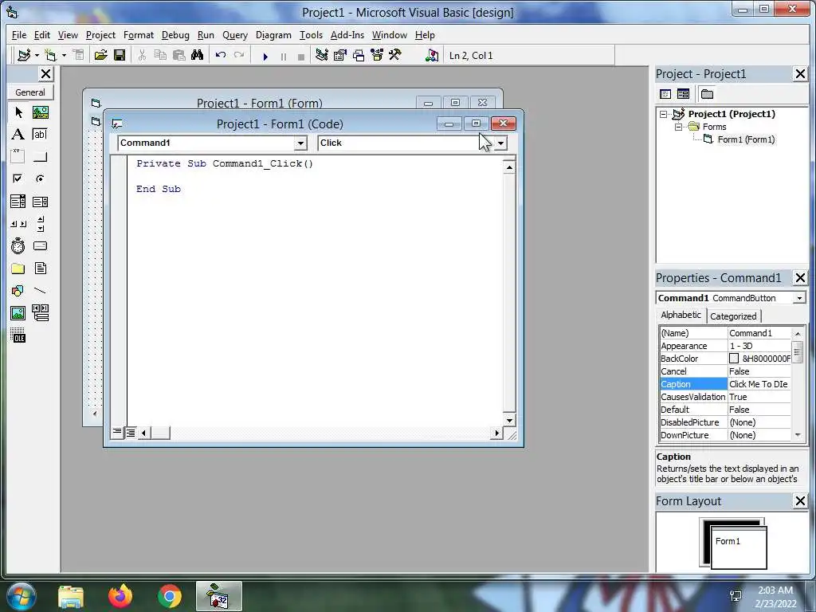The width and height of the screenshot is (816, 612).
Task: Open the Properties Window toolbar icon
Action: [x=339, y=55]
